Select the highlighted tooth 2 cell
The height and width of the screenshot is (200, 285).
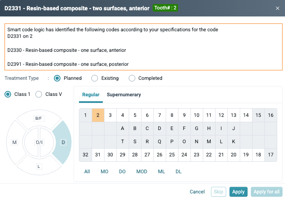[98, 115]
